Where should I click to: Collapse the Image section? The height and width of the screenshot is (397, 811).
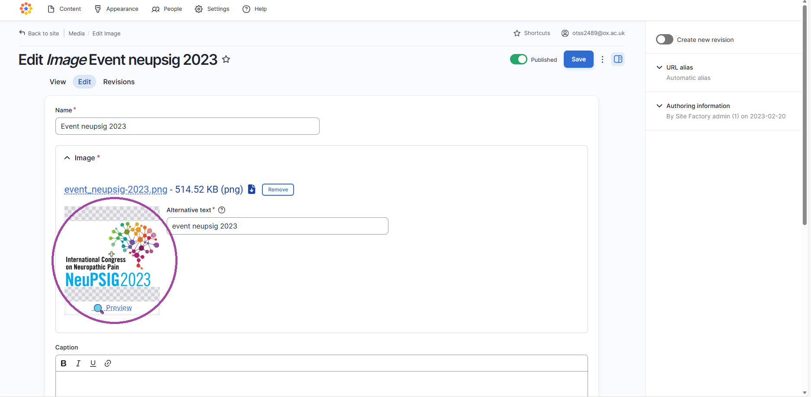click(67, 158)
